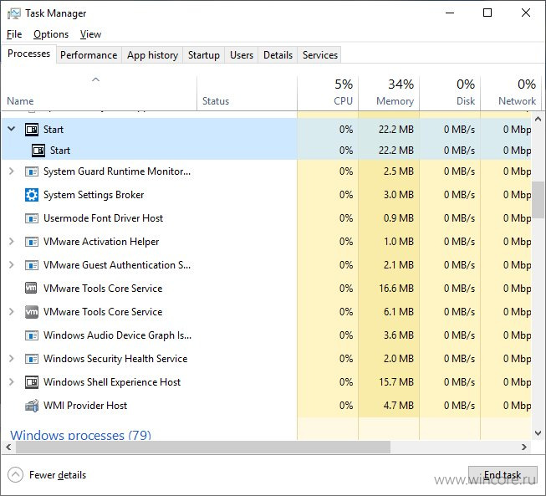
Task: Click the Windows Audio Device Graph icon
Action: [32, 335]
